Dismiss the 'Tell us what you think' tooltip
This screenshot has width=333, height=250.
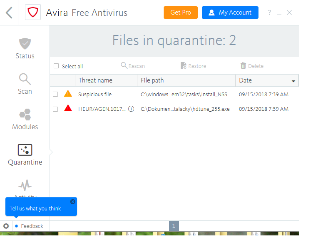[72, 202]
